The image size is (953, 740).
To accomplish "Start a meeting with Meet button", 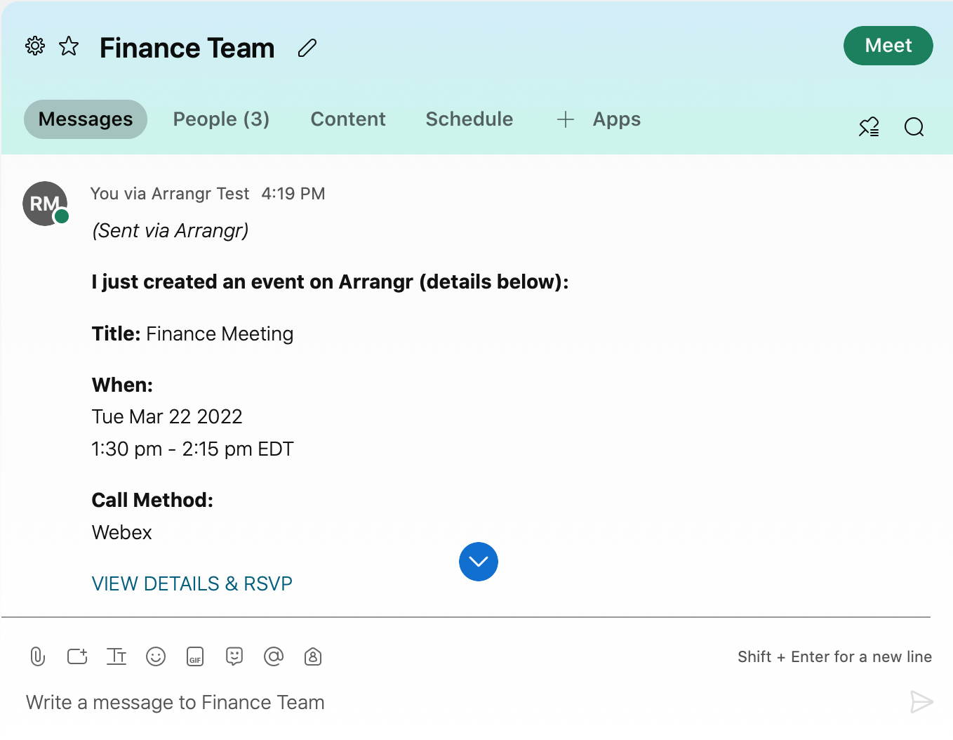I will 888,46.
